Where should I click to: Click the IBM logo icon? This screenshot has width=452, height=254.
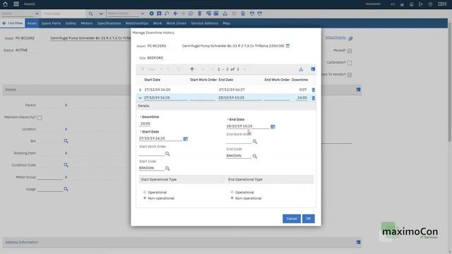pyautogui.click(x=442, y=4)
